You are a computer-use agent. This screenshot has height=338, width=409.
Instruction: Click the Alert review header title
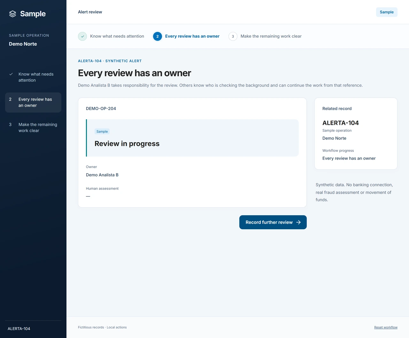[90, 12]
